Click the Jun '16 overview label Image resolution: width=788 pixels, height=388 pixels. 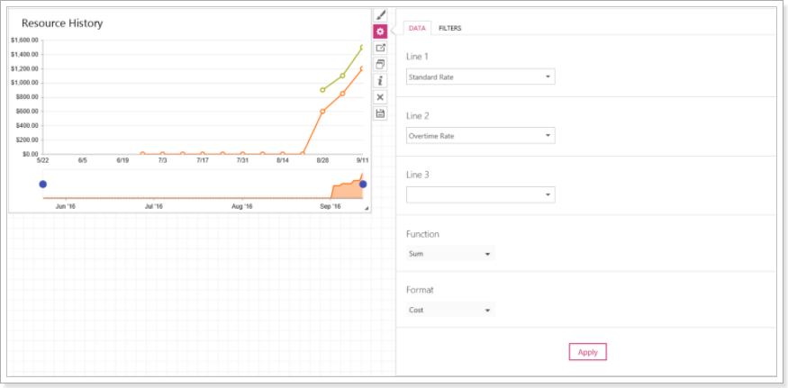pyautogui.click(x=66, y=206)
